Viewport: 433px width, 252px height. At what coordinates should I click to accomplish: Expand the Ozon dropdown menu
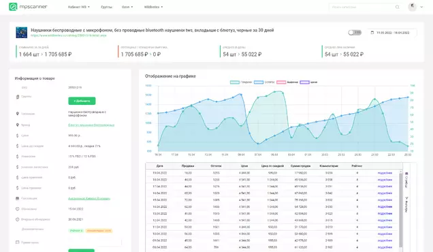tap(127, 7)
